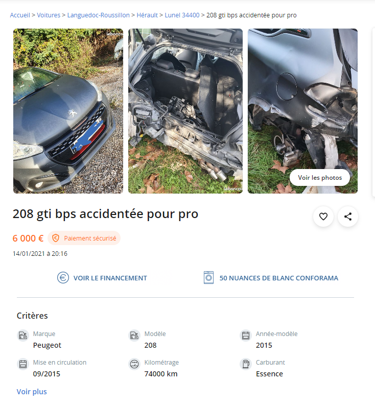Image resolution: width=375 pixels, height=406 pixels.
Task: Open Lunel 34400 breadcrumb link
Action: pos(182,15)
